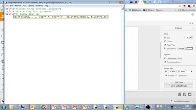
Task: Click the uBlock shield extension icon
Action: [189, 6]
